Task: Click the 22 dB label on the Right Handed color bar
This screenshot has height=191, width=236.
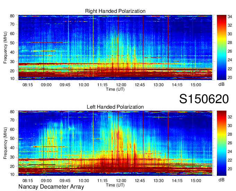Action: tap(230, 69)
